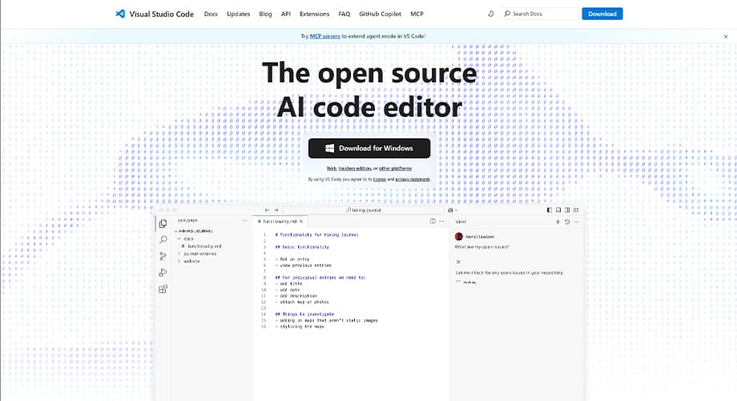Click the Download for Windows button
The image size is (737, 401).
(368, 148)
